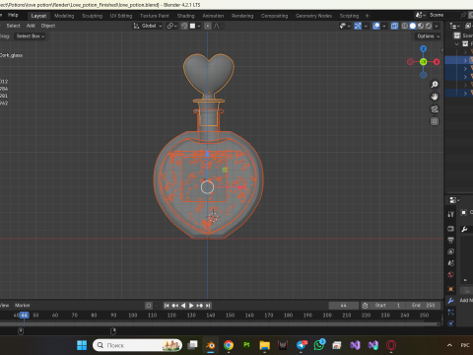Screen dimensions: 473x355
Task: Open outliner editor type dropdown
Action: coord(454,26)
